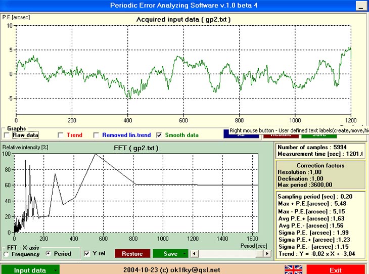Click the 'FFT ( gp2.txt )' chart title
This screenshot has width=369, height=274.
coord(136,148)
